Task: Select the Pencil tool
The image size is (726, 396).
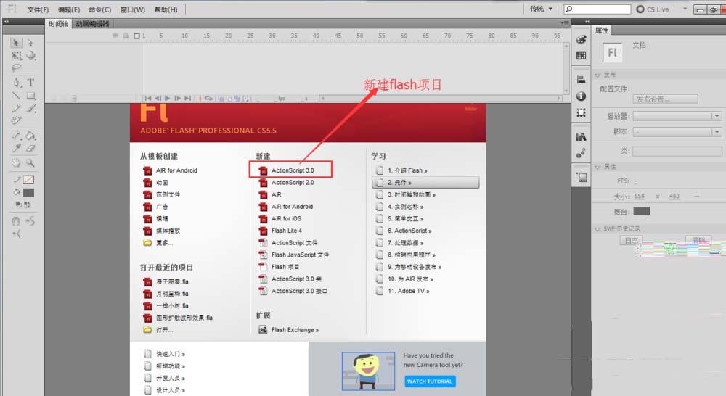Action: pyautogui.click(x=16, y=109)
